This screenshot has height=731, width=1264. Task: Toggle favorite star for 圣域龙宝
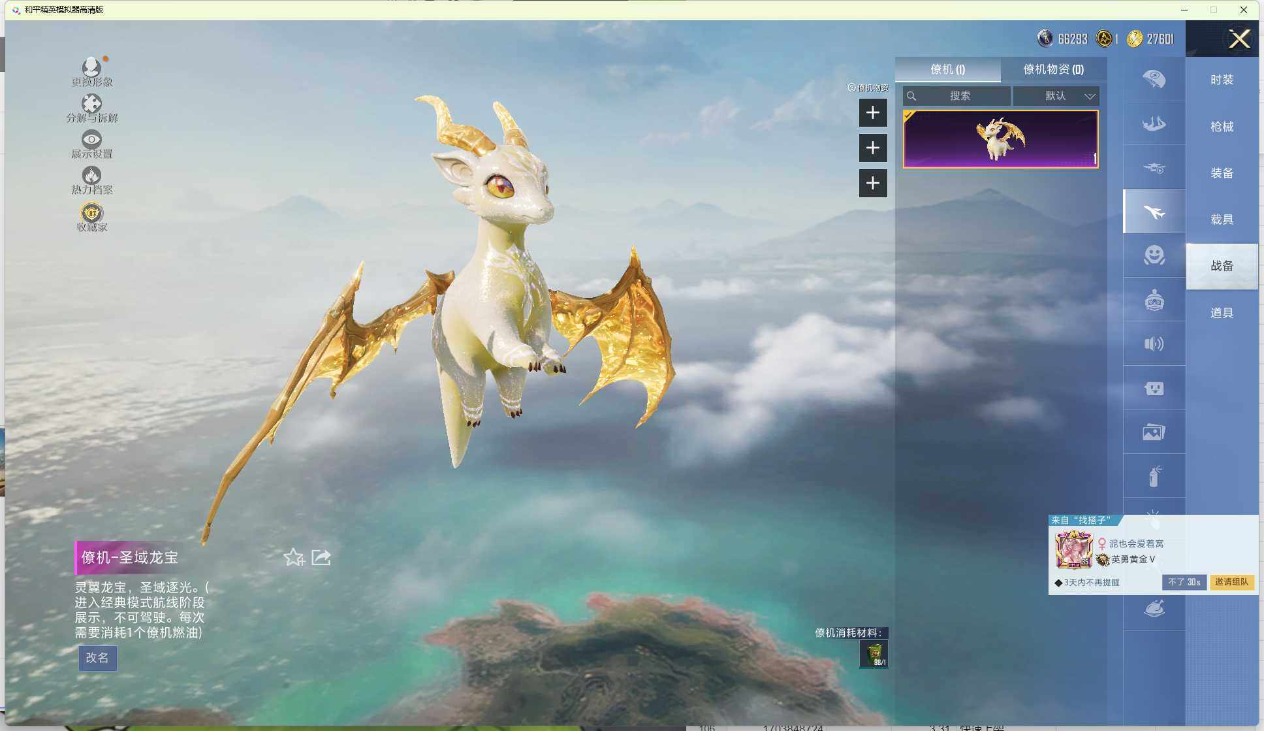pos(293,557)
